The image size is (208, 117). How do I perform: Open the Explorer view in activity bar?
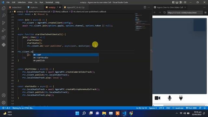pyautogui.click(x=4, y=8)
